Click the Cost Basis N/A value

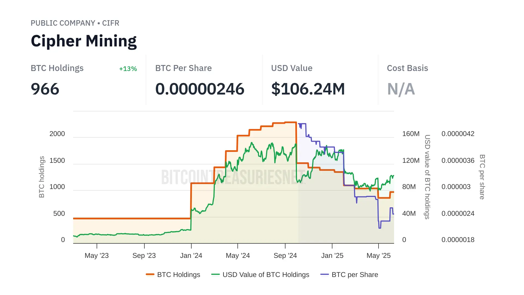click(x=401, y=89)
